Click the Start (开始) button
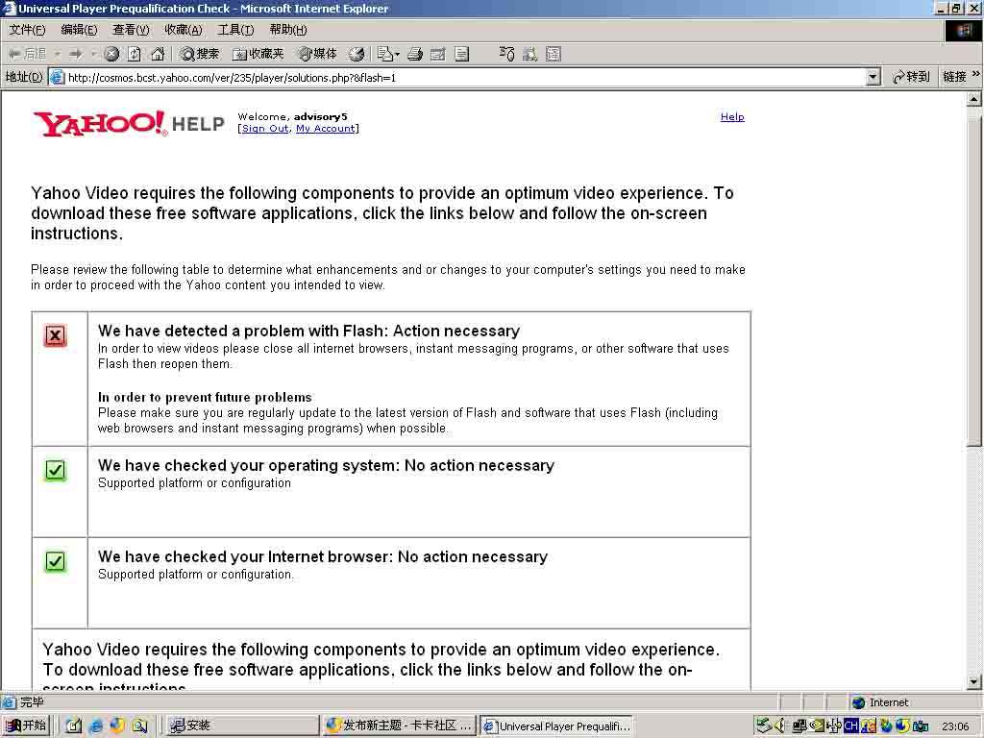This screenshot has height=738, width=984. click(26, 726)
